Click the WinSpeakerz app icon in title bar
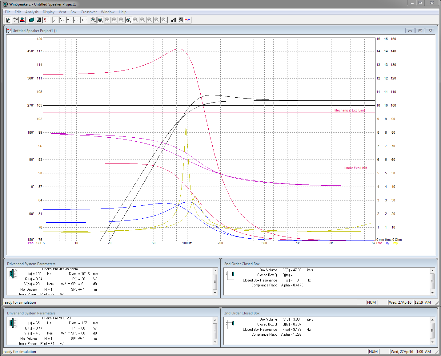 click(5, 4)
